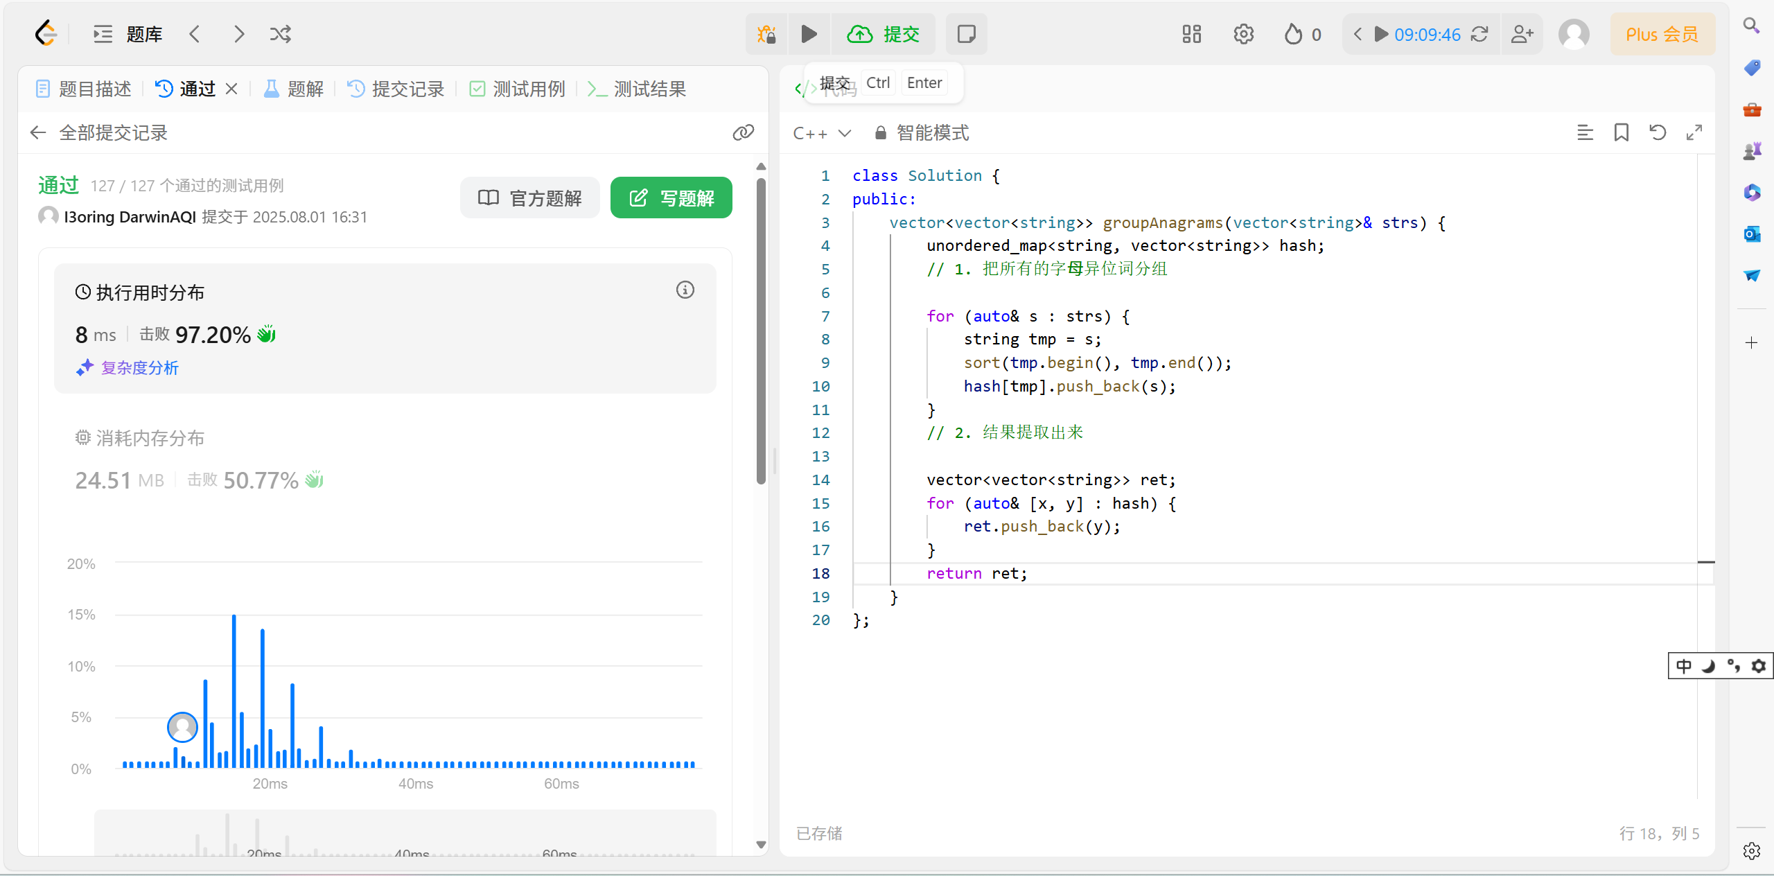Click code line 18 return ret
This screenshot has width=1774, height=876.
coord(977,573)
